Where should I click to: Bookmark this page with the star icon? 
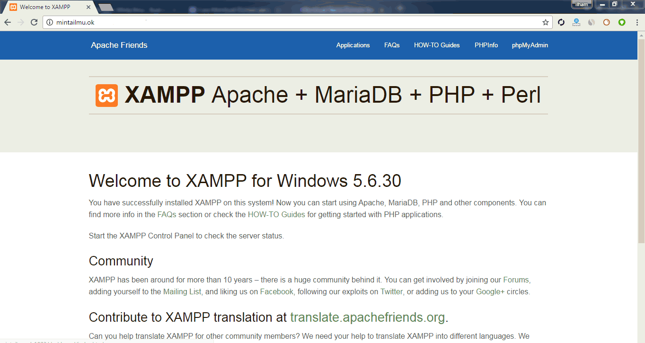point(545,22)
